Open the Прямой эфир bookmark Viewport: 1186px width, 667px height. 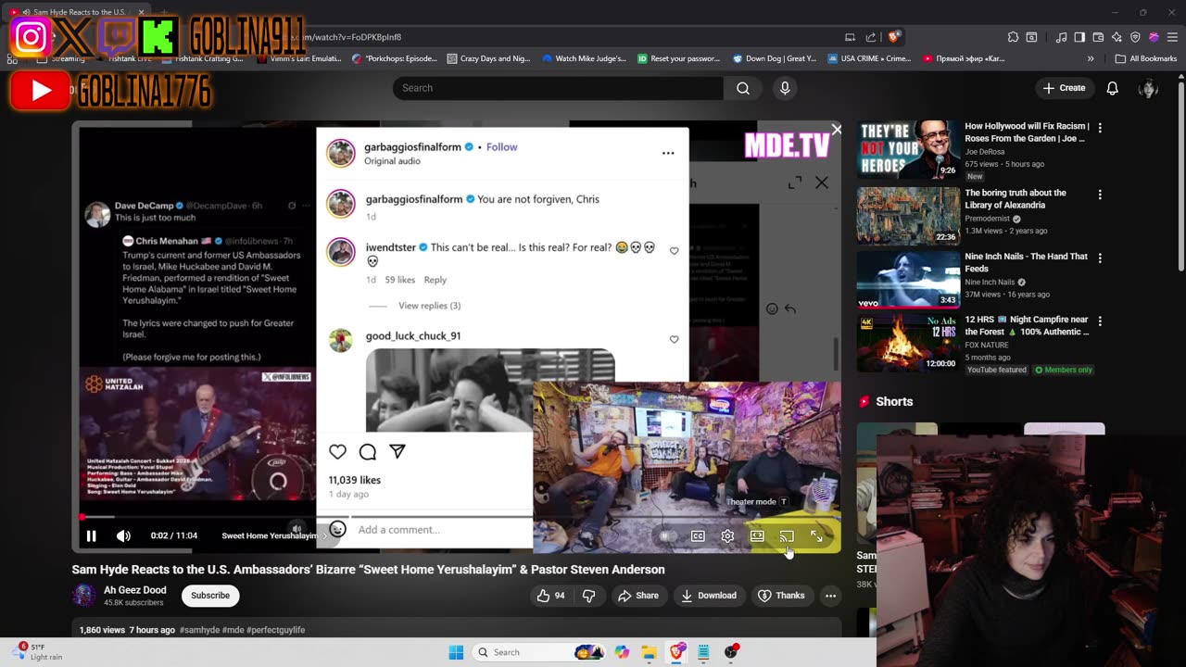(965, 58)
